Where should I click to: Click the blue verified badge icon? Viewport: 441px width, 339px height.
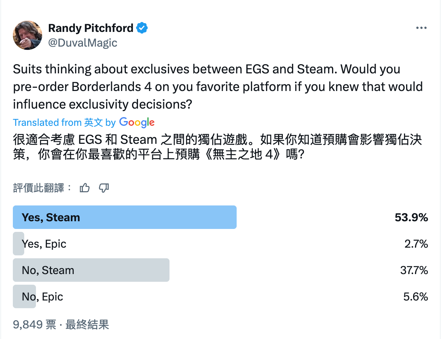tap(142, 28)
